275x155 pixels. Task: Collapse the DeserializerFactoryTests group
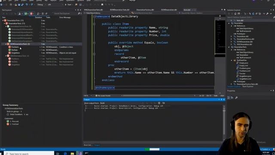(x=6, y=26)
